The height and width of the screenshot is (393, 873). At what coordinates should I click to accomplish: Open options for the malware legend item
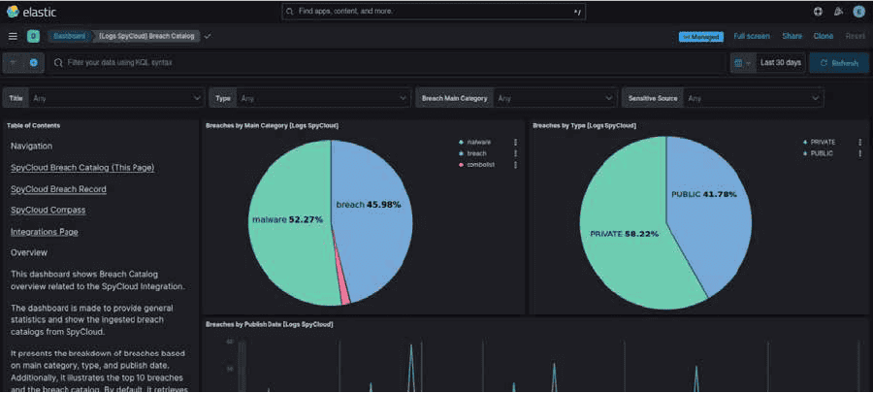(x=515, y=142)
